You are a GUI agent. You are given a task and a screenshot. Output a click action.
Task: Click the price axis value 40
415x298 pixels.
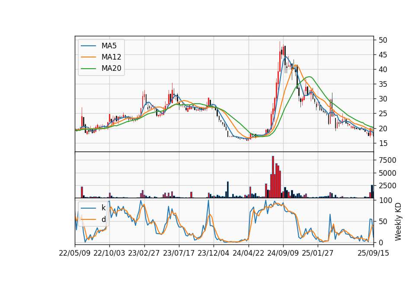383,70
